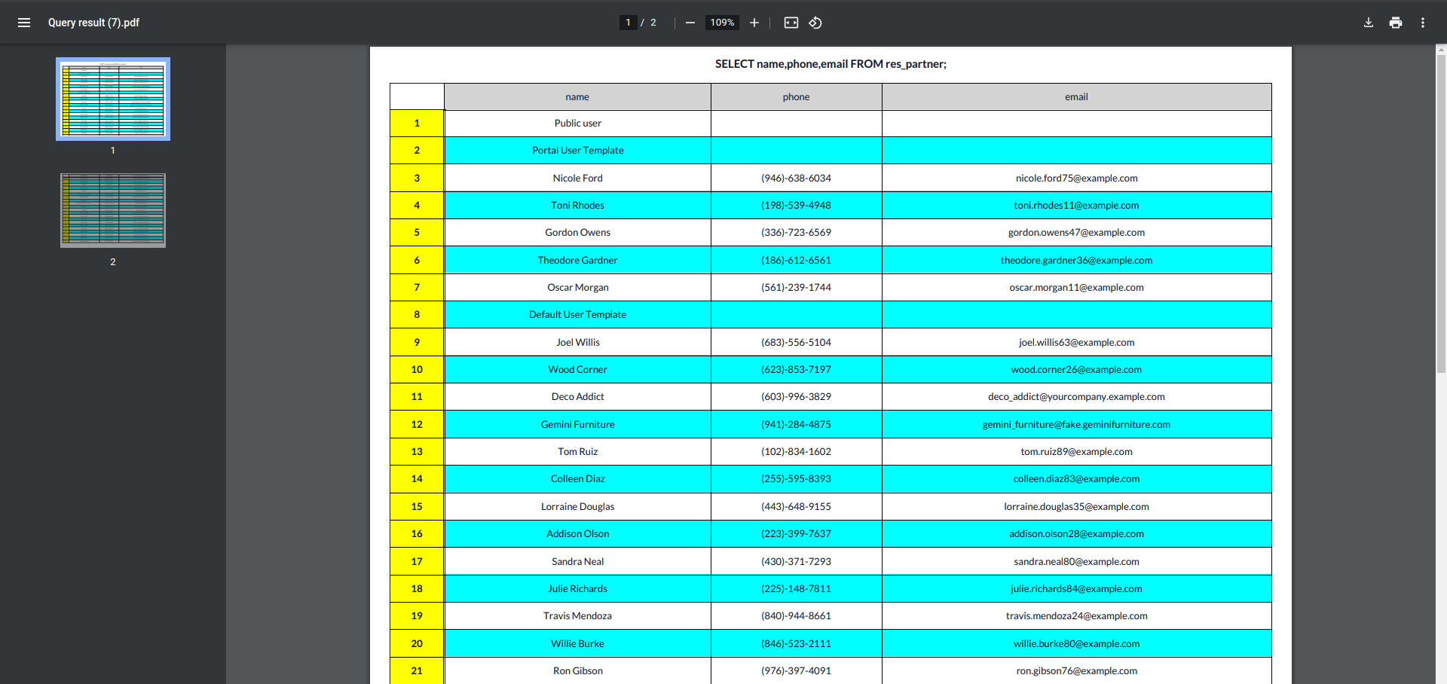Click email toni.rhodes11@example.com
This screenshot has width=1447, height=684.
click(1076, 205)
